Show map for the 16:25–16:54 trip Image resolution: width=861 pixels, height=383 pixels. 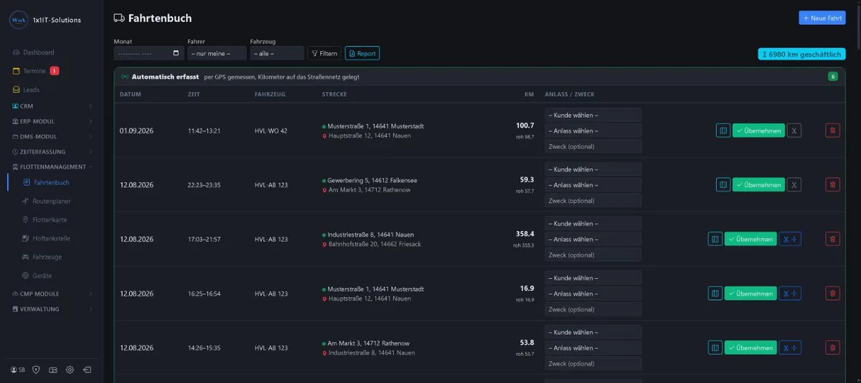pos(715,293)
